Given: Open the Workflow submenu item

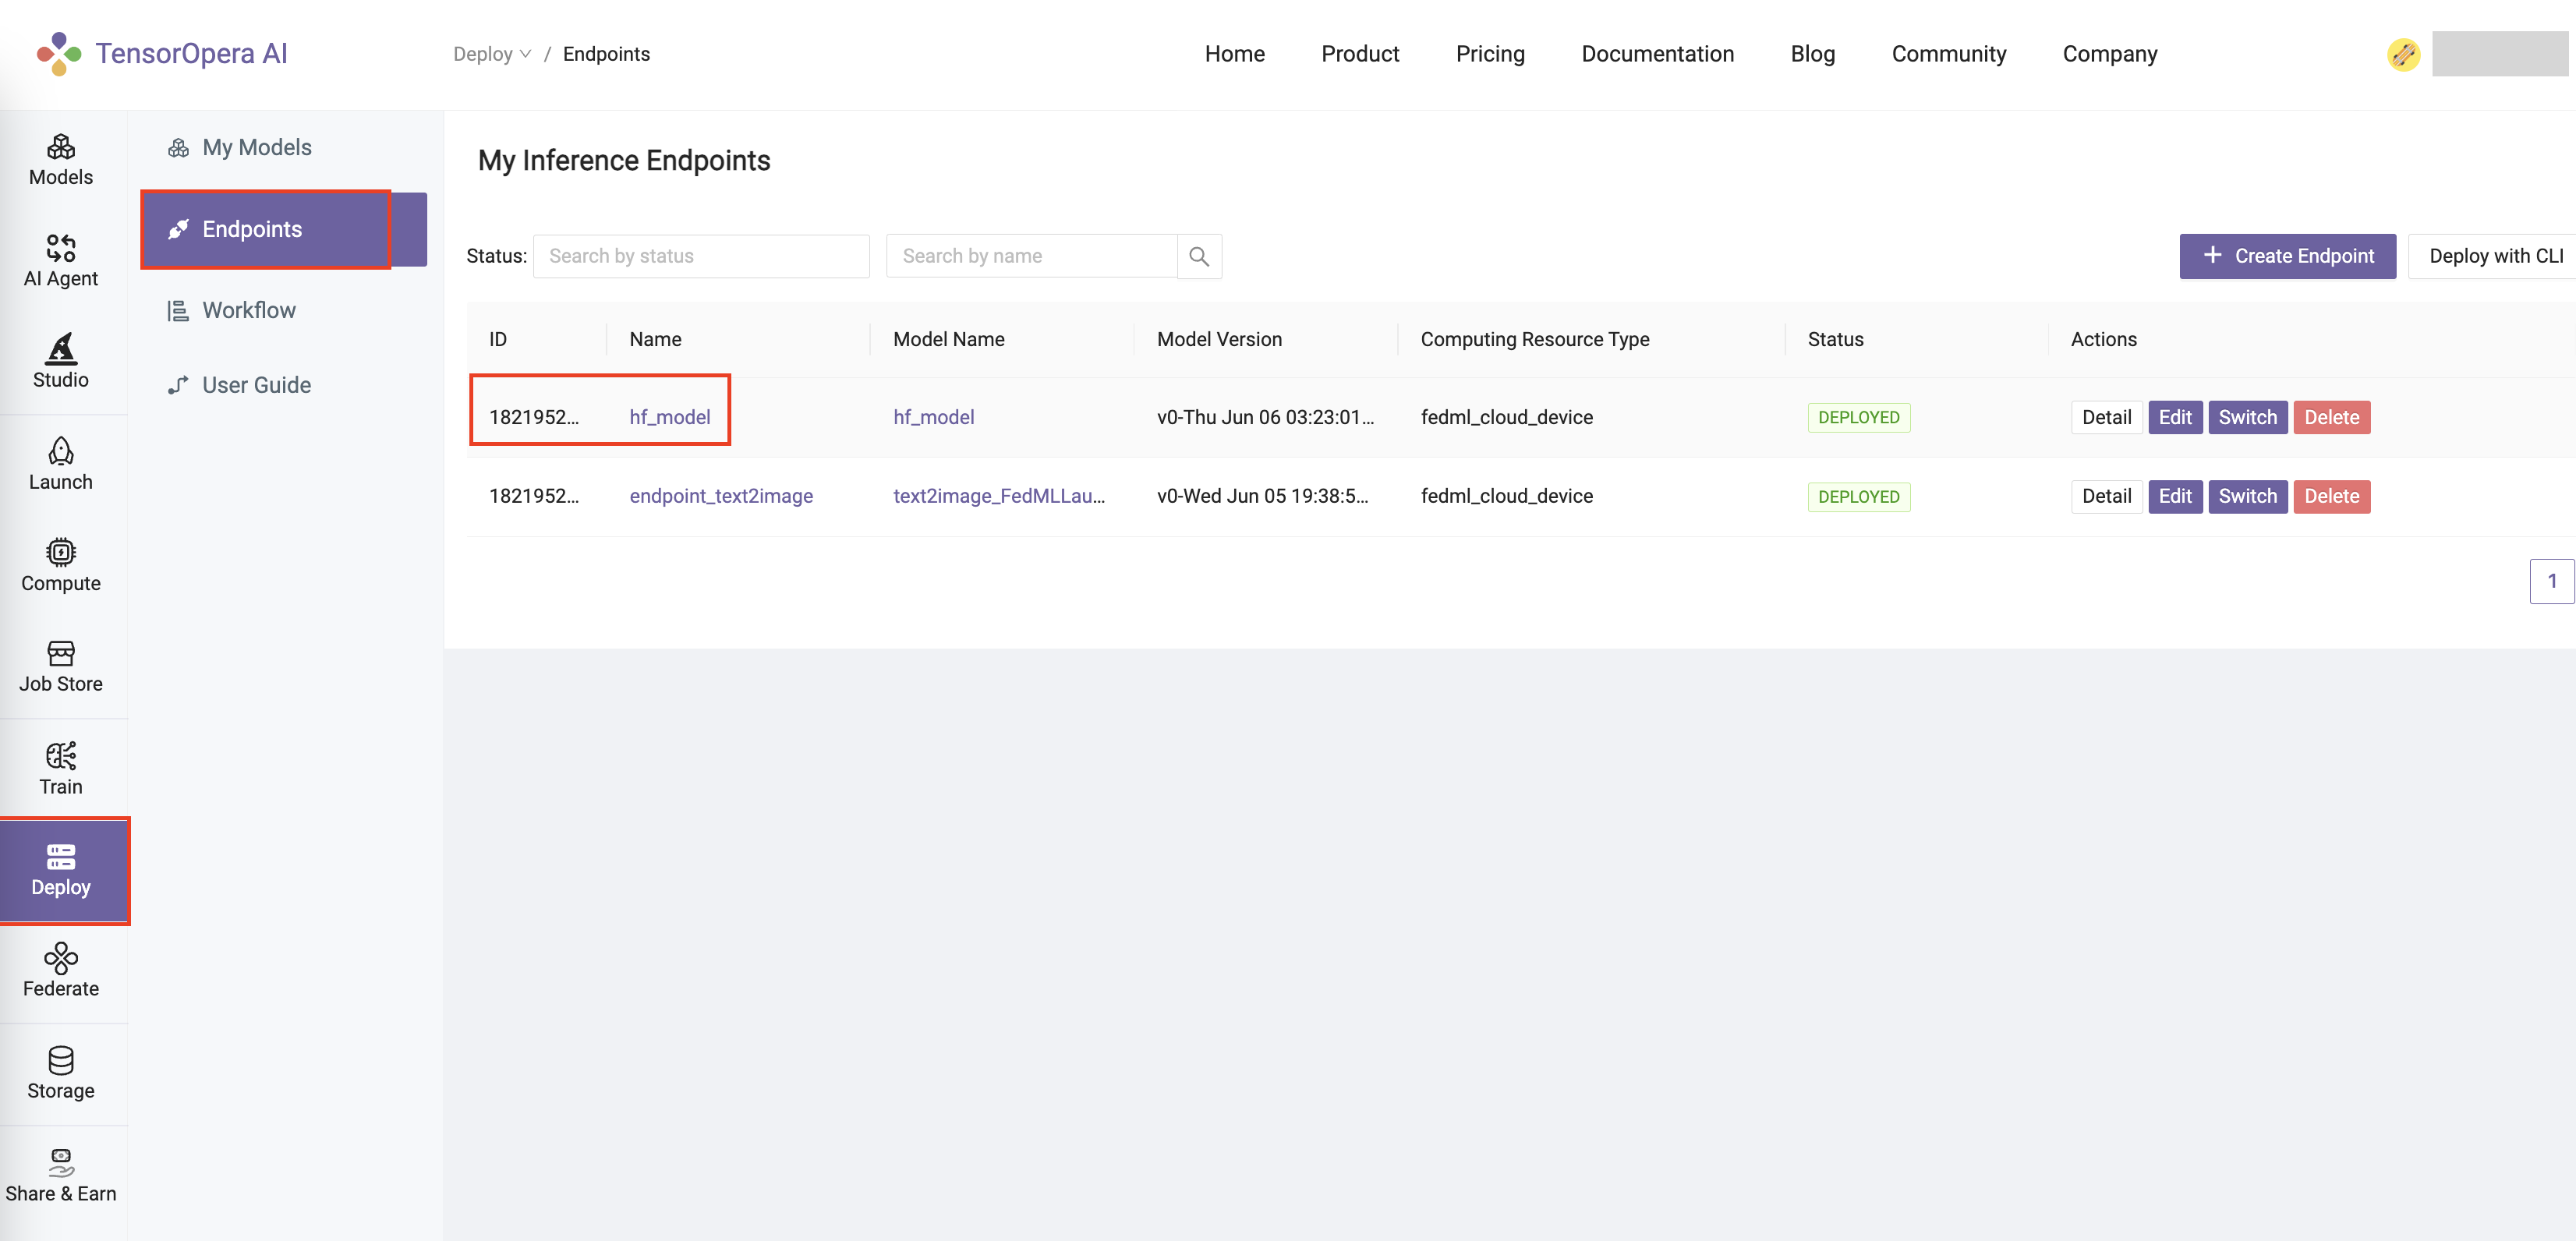Looking at the screenshot, I should (x=248, y=310).
